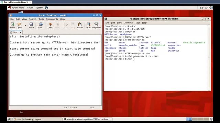Click 'uninstall' in terminal listing
This screenshot has width=220, height=123.
tap(173, 51)
